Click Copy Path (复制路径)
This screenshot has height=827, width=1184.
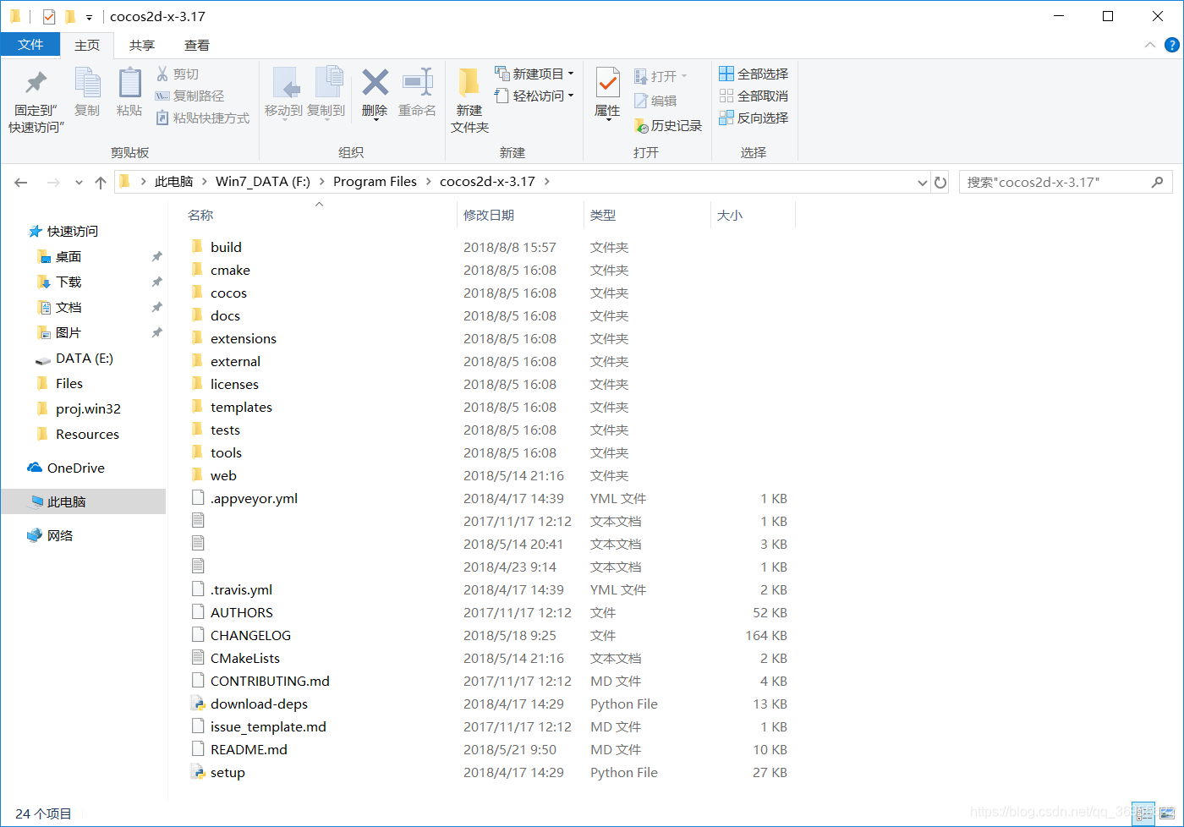(x=190, y=96)
